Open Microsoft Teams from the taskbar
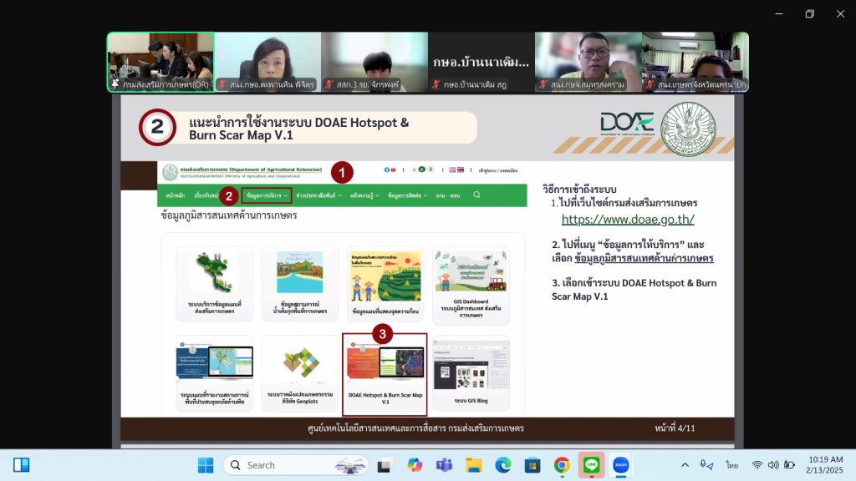 coord(444,465)
